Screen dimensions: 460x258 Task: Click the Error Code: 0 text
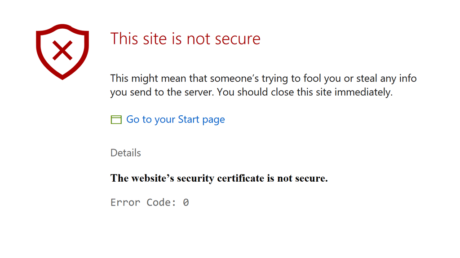(x=150, y=202)
